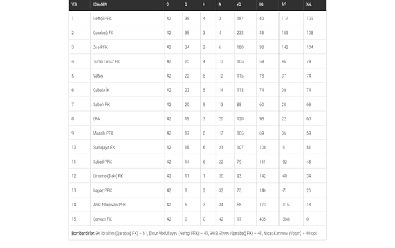This screenshot has width=395, height=248.
Task: Select the Kəpəz PFK row name
Action: coord(102,190)
